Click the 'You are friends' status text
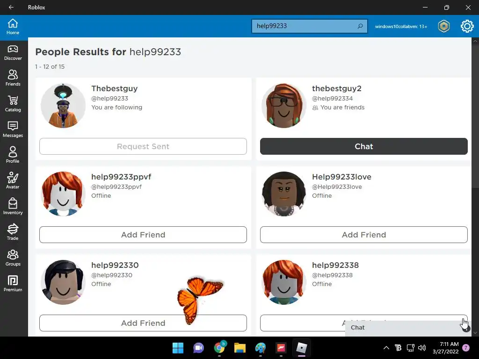 [x=342, y=107]
